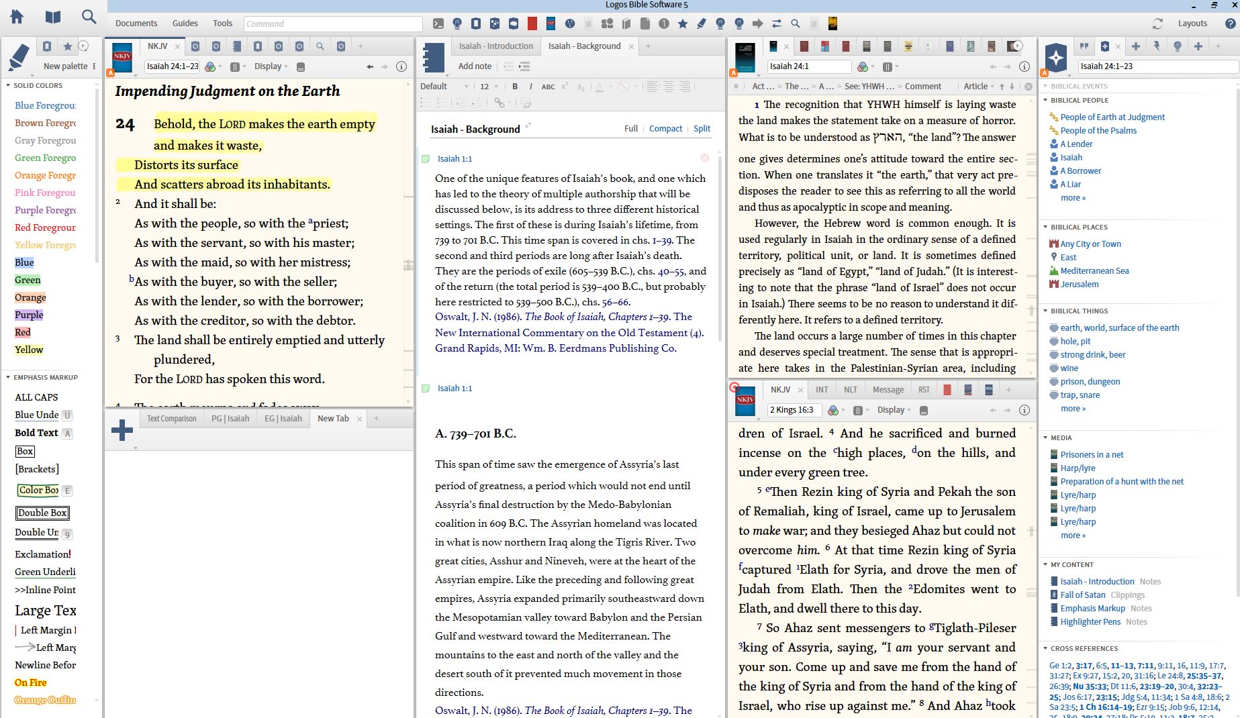Click the Passage Guide compass panel icon
The image size is (1240, 718).
pos(1056,57)
